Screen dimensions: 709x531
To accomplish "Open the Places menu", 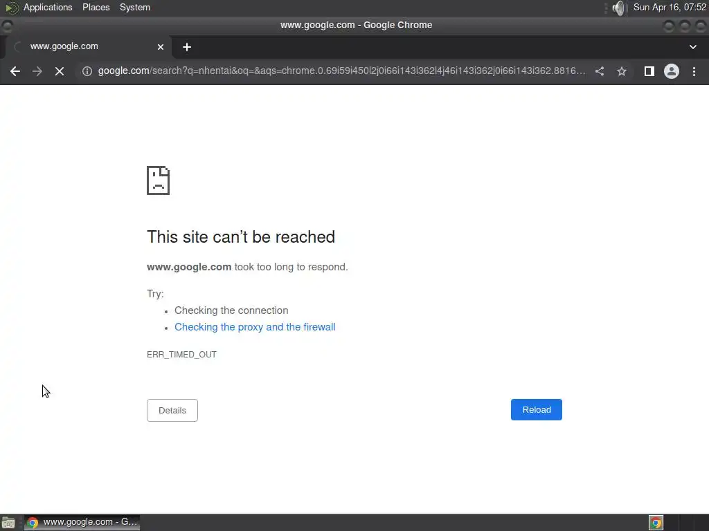I will coord(96,7).
